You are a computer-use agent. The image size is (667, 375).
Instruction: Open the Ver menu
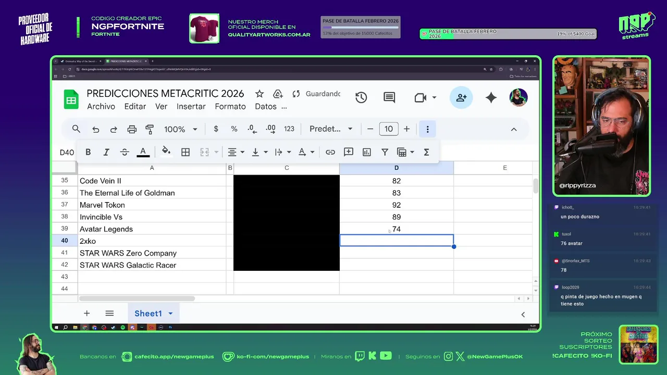[x=162, y=106]
